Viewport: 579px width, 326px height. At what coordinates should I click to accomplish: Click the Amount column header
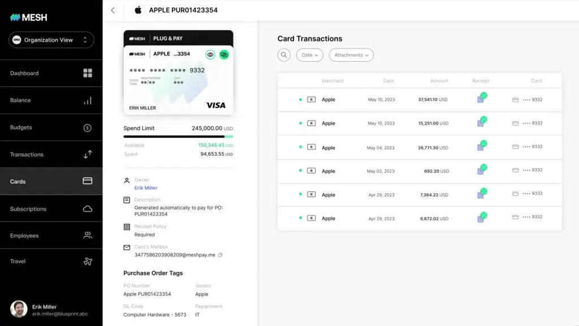point(439,81)
